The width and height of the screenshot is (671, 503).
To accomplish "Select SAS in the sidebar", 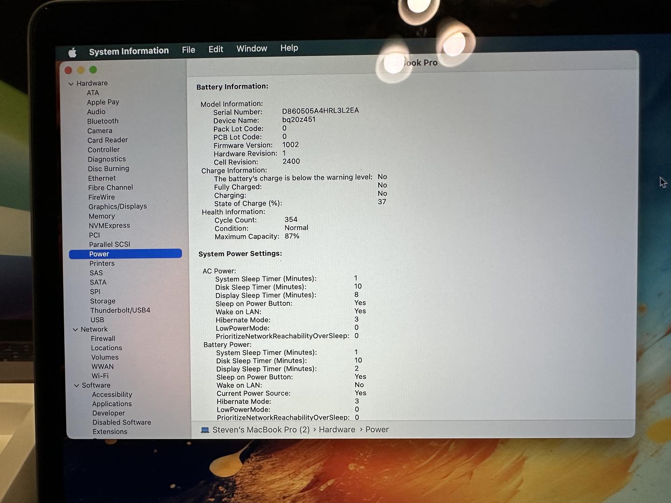I will click(96, 273).
